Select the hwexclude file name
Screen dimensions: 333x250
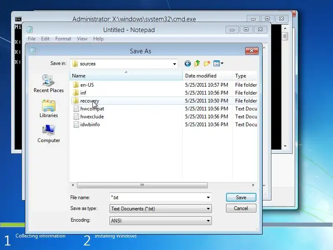point(92,117)
